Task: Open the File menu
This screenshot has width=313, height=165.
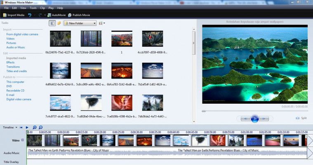Action: [6, 8]
